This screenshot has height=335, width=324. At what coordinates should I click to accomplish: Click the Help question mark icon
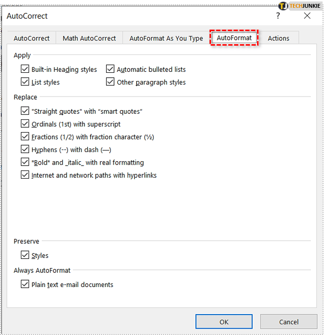(x=278, y=16)
